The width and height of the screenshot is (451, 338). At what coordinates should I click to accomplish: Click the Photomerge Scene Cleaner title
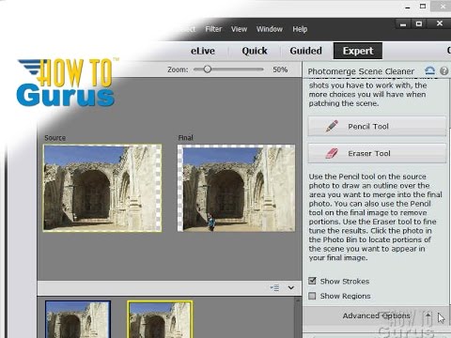coord(361,71)
